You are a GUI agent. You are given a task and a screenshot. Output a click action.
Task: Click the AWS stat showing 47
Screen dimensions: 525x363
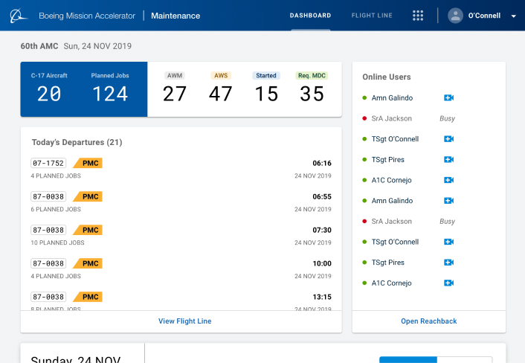(x=221, y=93)
